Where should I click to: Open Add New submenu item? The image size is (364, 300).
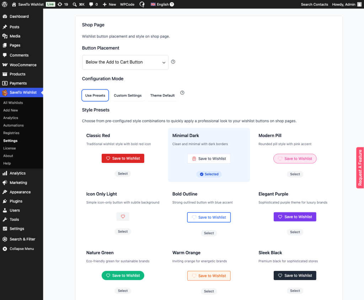10,110
